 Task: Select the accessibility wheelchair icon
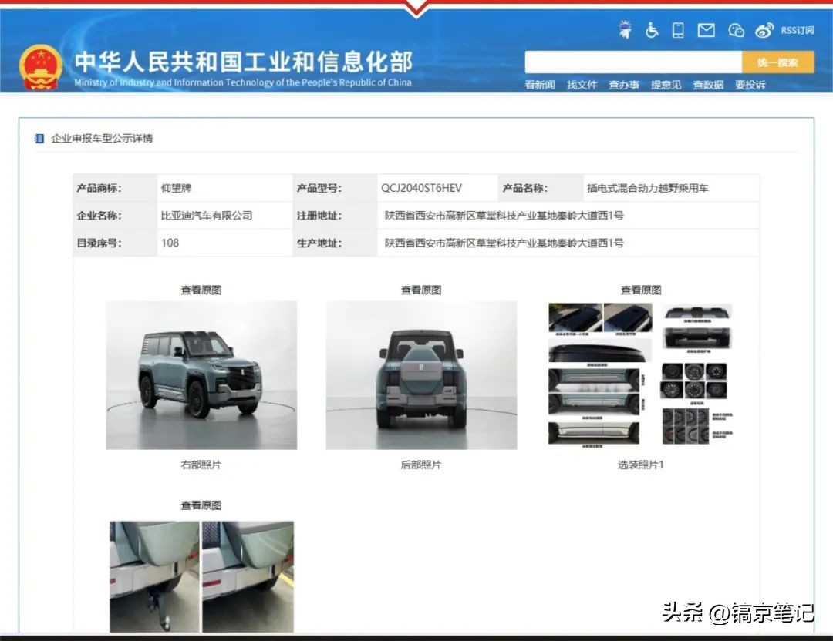point(650,30)
